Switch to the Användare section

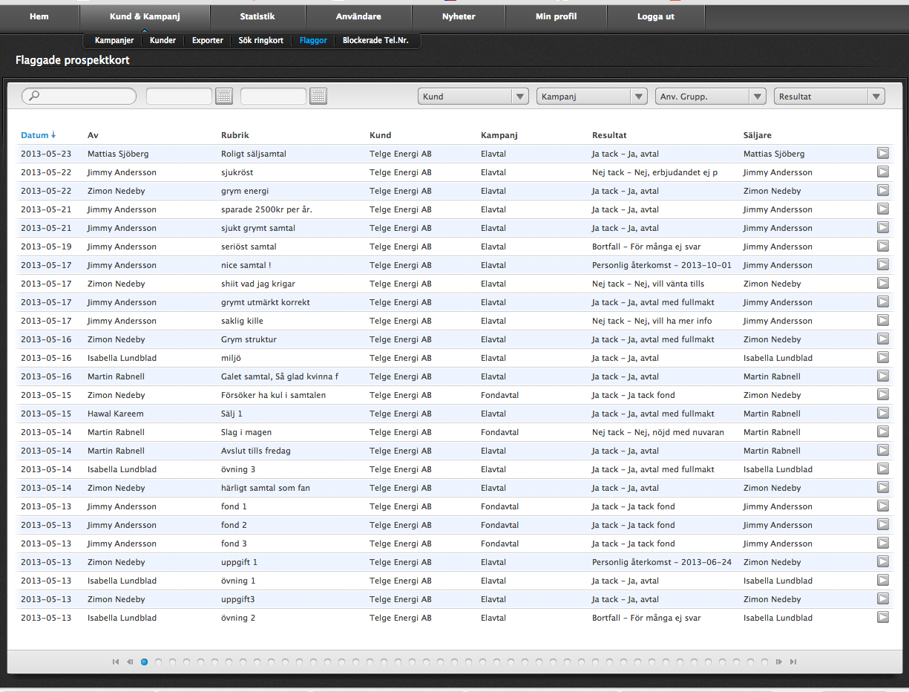tap(358, 17)
